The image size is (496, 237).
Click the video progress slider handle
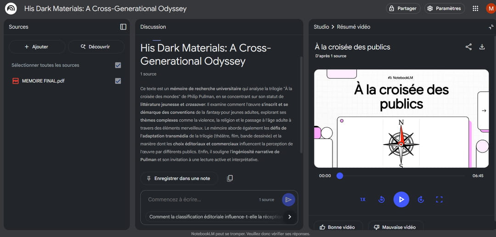pos(340,175)
